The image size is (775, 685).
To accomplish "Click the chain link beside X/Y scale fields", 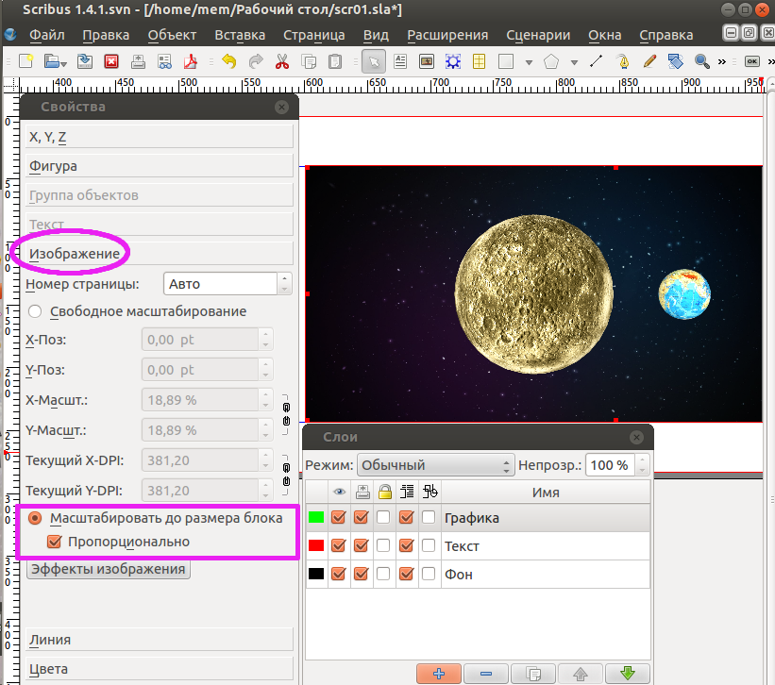I will click(286, 415).
